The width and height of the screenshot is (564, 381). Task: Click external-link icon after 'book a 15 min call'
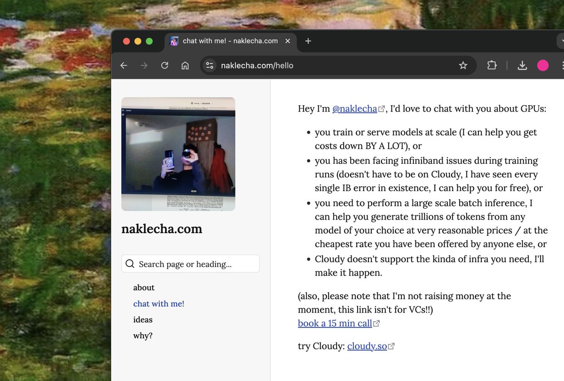pyautogui.click(x=376, y=324)
